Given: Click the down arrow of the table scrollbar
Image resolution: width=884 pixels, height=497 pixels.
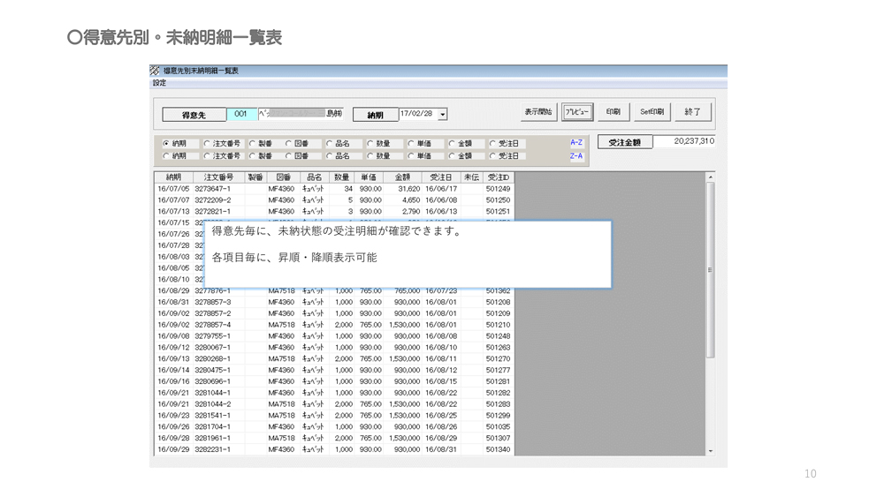Looking at the screenshot, I should pyautogui.click(x=711, y=451).
